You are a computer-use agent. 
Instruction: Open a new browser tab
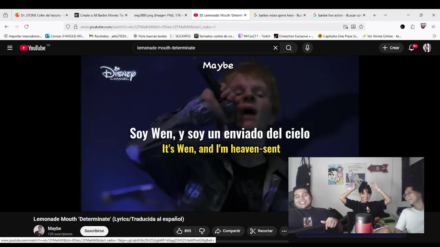[x=374, y=15]
